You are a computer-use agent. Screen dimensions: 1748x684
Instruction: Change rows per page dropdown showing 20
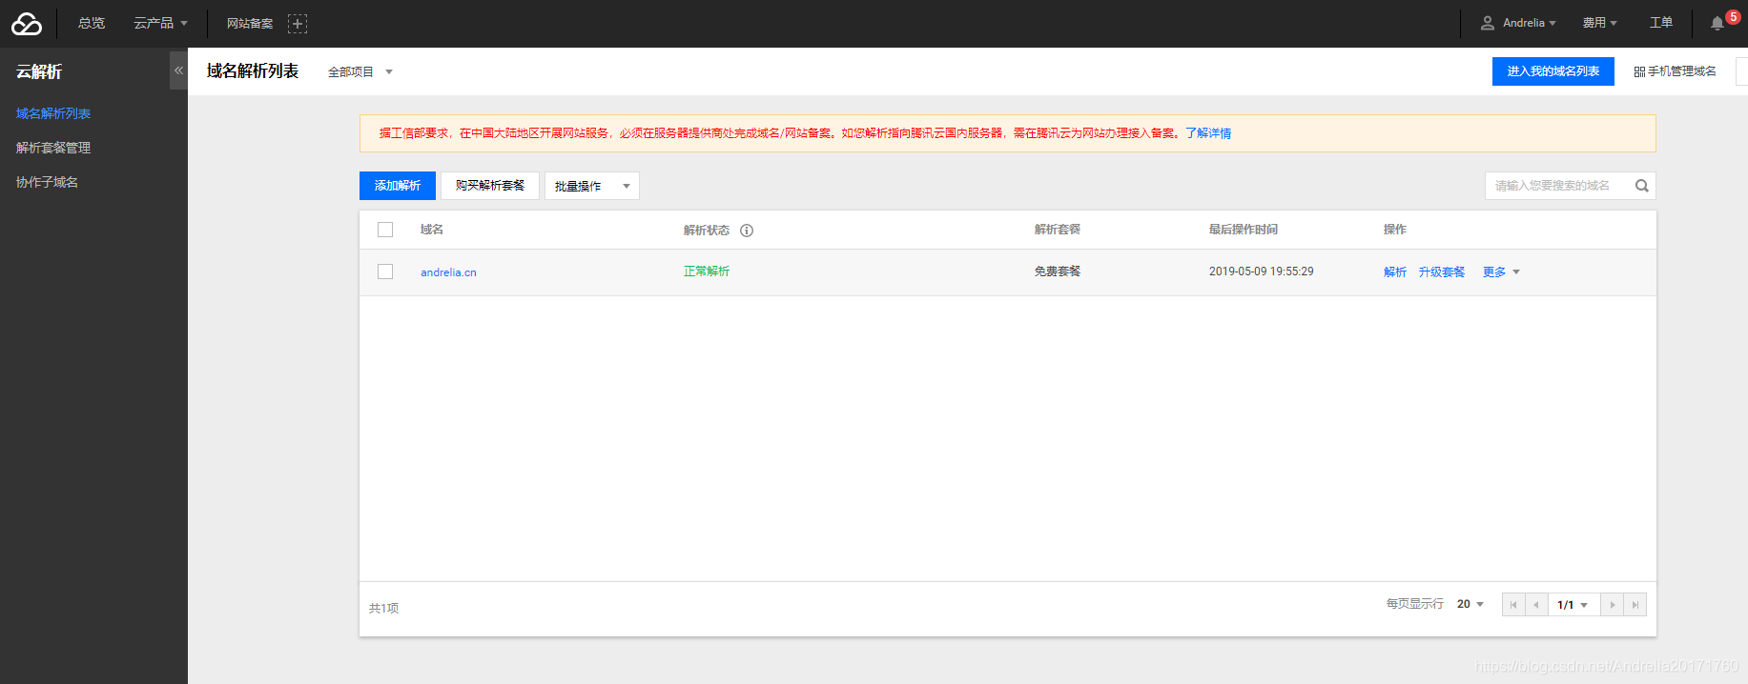pos(1470,604)
